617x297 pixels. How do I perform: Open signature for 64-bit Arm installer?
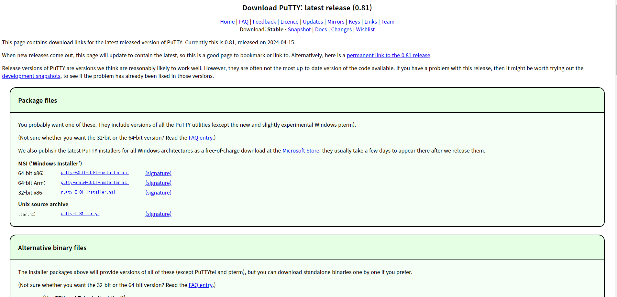click(158, 183)
